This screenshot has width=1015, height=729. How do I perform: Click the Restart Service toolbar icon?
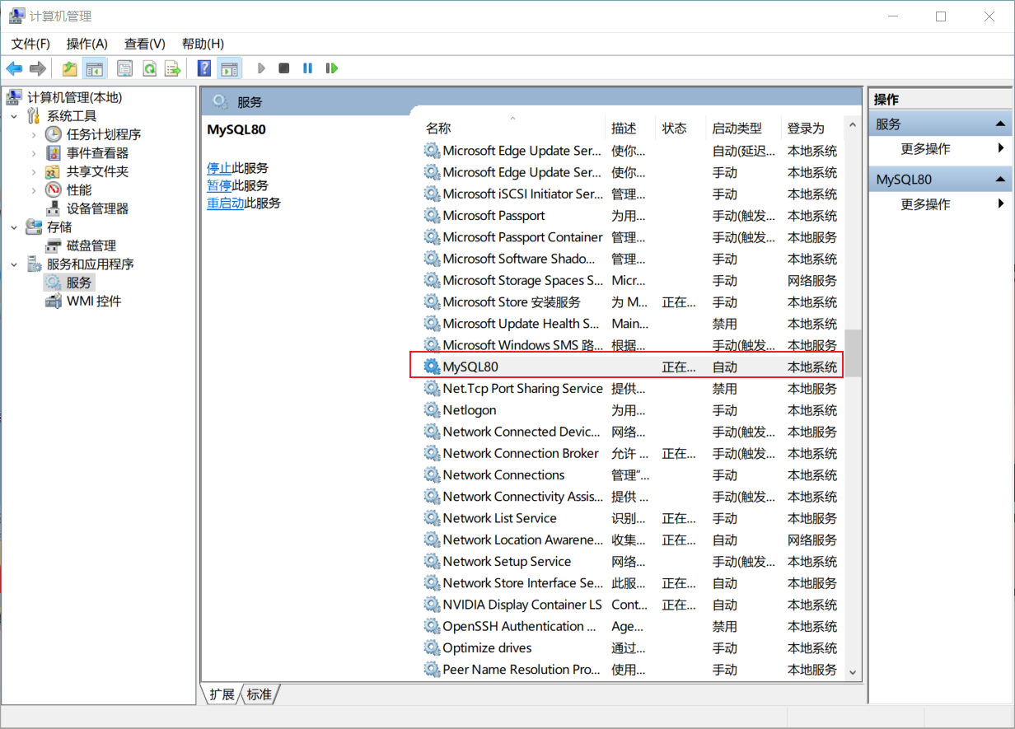point(332,68)
